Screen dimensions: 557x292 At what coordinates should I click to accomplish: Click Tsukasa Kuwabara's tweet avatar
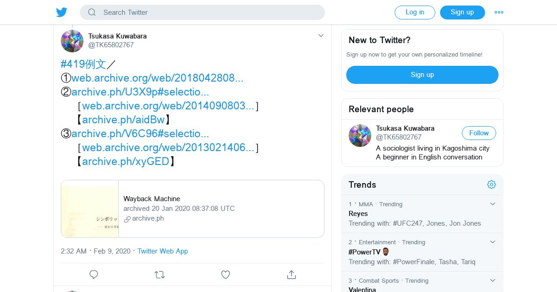click(x=72, y=41)
